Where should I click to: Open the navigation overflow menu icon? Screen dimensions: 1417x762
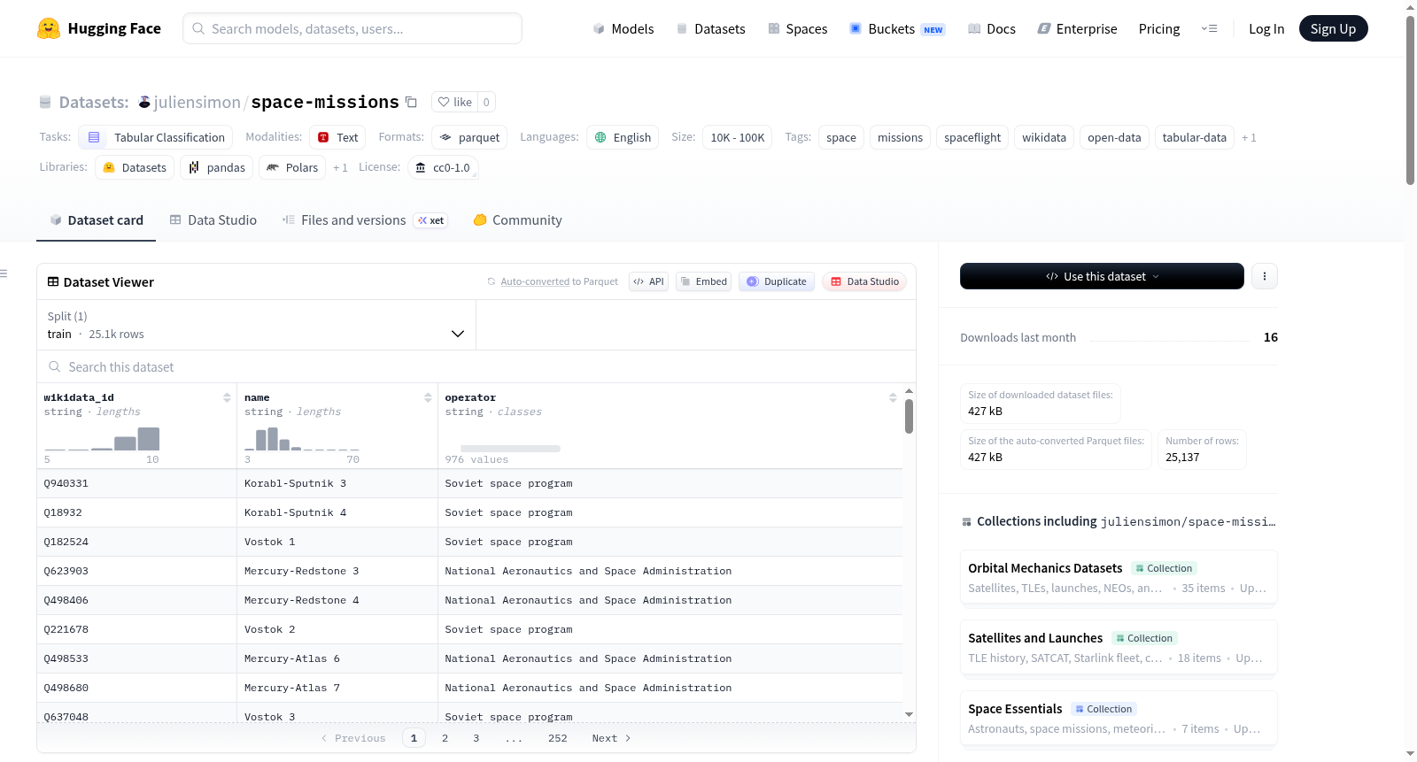(x=1209, y=28)
